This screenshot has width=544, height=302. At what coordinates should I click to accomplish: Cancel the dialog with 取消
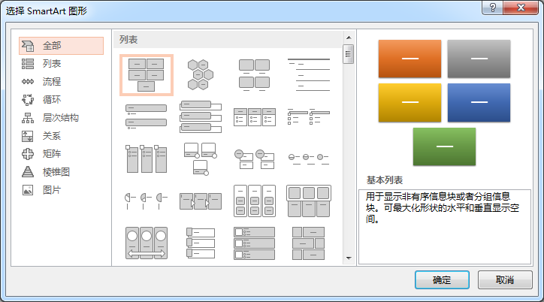coord(505,279)
